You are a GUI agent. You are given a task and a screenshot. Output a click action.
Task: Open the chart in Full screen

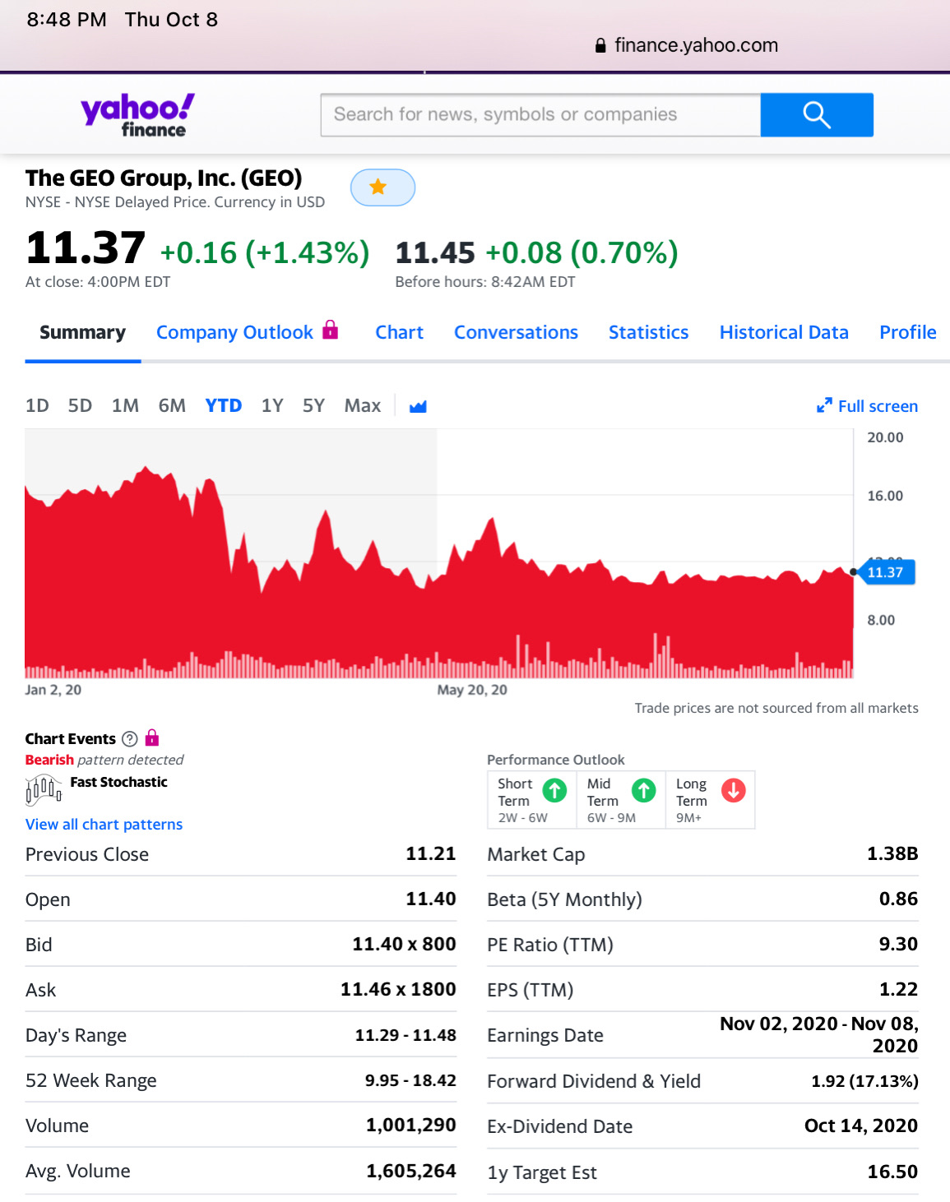pyautogui.click(x=867, y=406)
